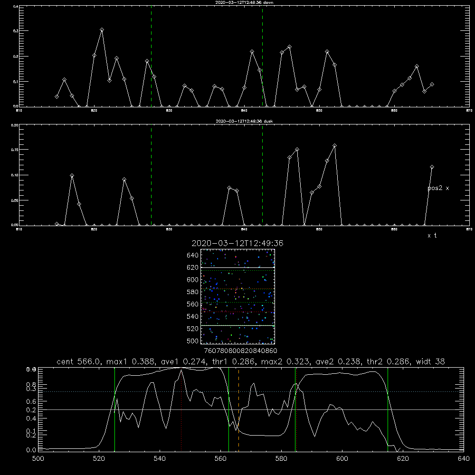Click the second green dashed line in dusk plot
This screenshot has width=475, height=475.
[262, 175]
